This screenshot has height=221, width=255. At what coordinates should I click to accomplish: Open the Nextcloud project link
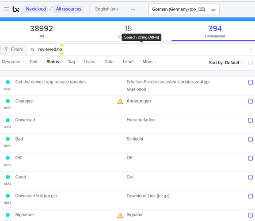click(36, 9)
